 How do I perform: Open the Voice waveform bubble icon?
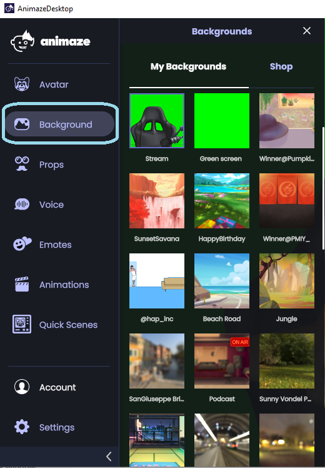tap(22, 205)
